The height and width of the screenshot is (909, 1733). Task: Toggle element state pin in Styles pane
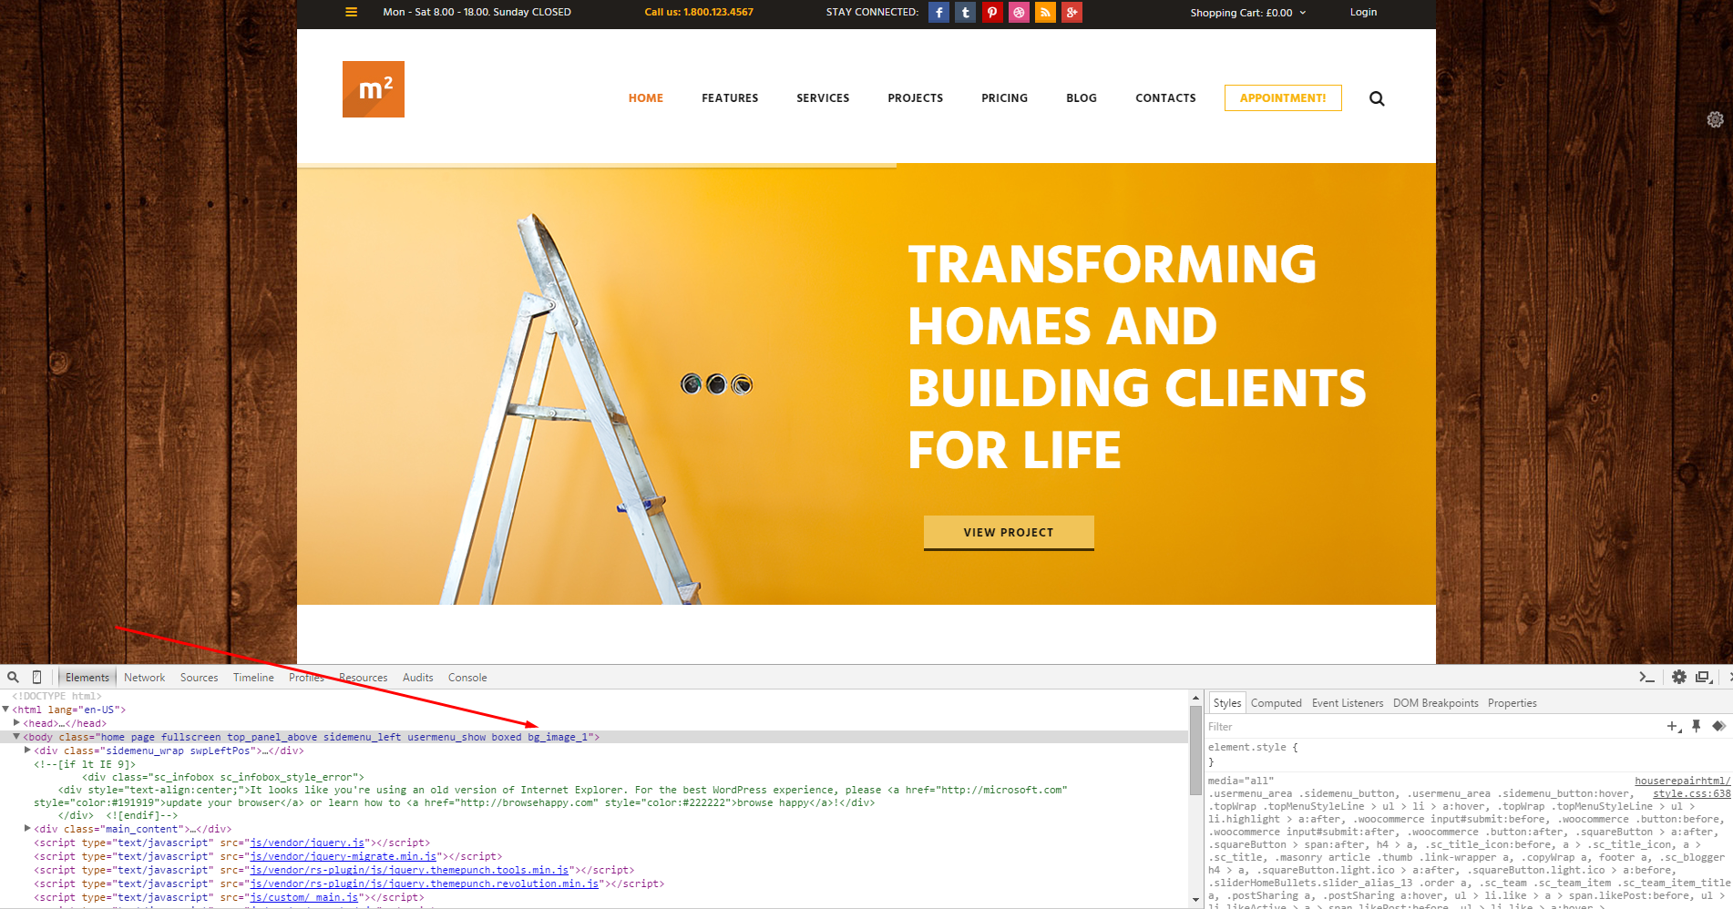click(x=1696, y=726)
